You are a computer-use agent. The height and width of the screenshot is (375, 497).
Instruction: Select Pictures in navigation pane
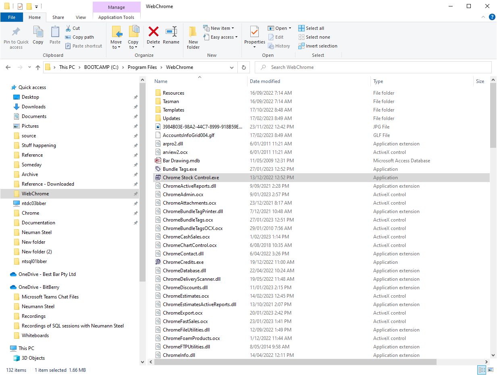[x=30, y=126]
